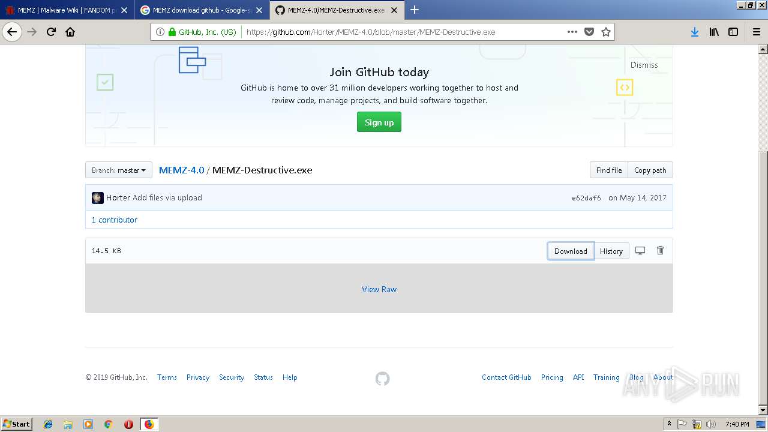Open the Firefox hamburger menu
Screen dimensions: 768x432
click(756, 32)
